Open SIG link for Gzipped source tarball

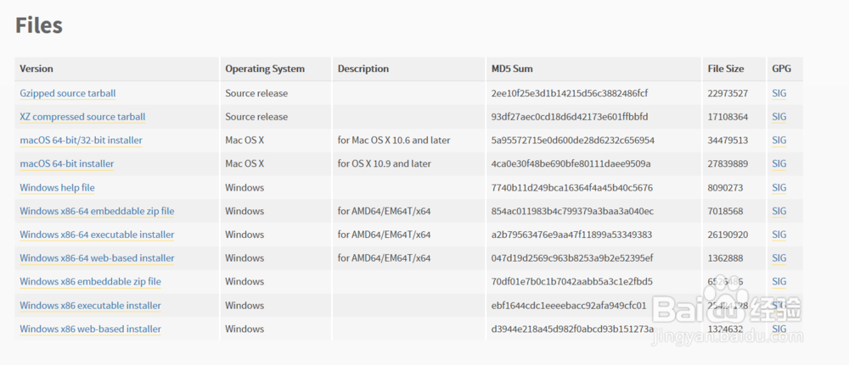(779, 93)
